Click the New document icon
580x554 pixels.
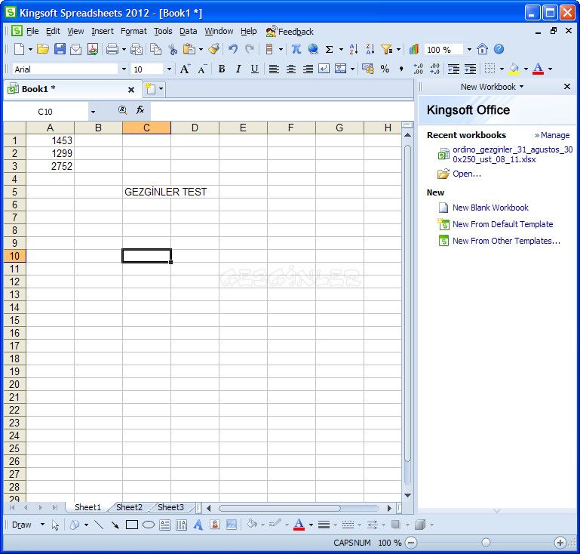(19, 49)
